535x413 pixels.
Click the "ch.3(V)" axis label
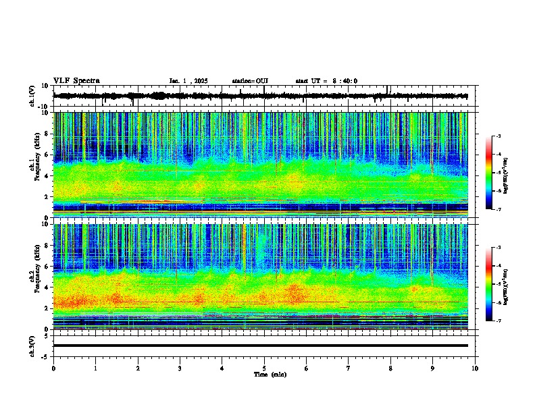(32, 346)
